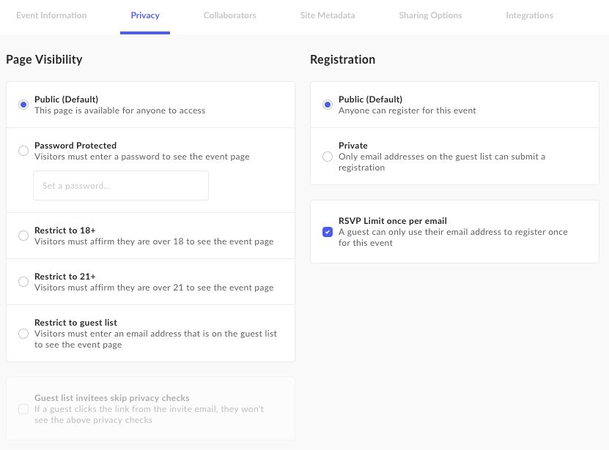The image size is (609, 450).
Task: Click the Private registration description text
Action: click(442, 162)
